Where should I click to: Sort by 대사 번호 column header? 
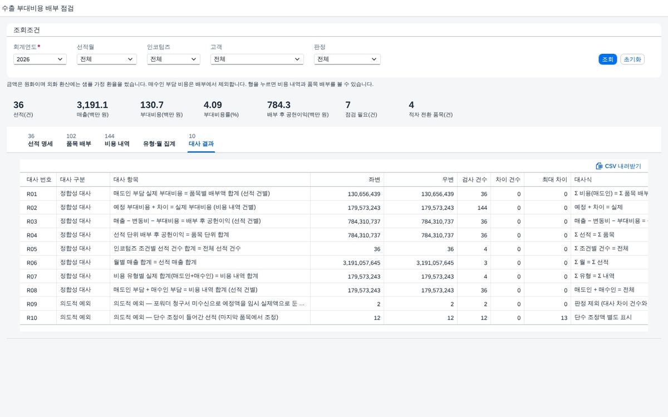[38, 180]
